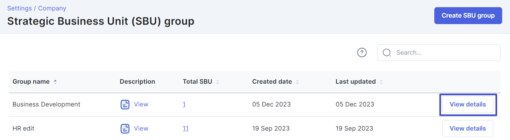Click the Last updated column header
Image resolution: width=510 pixels, height=140 pixels.
click(356, 82)
